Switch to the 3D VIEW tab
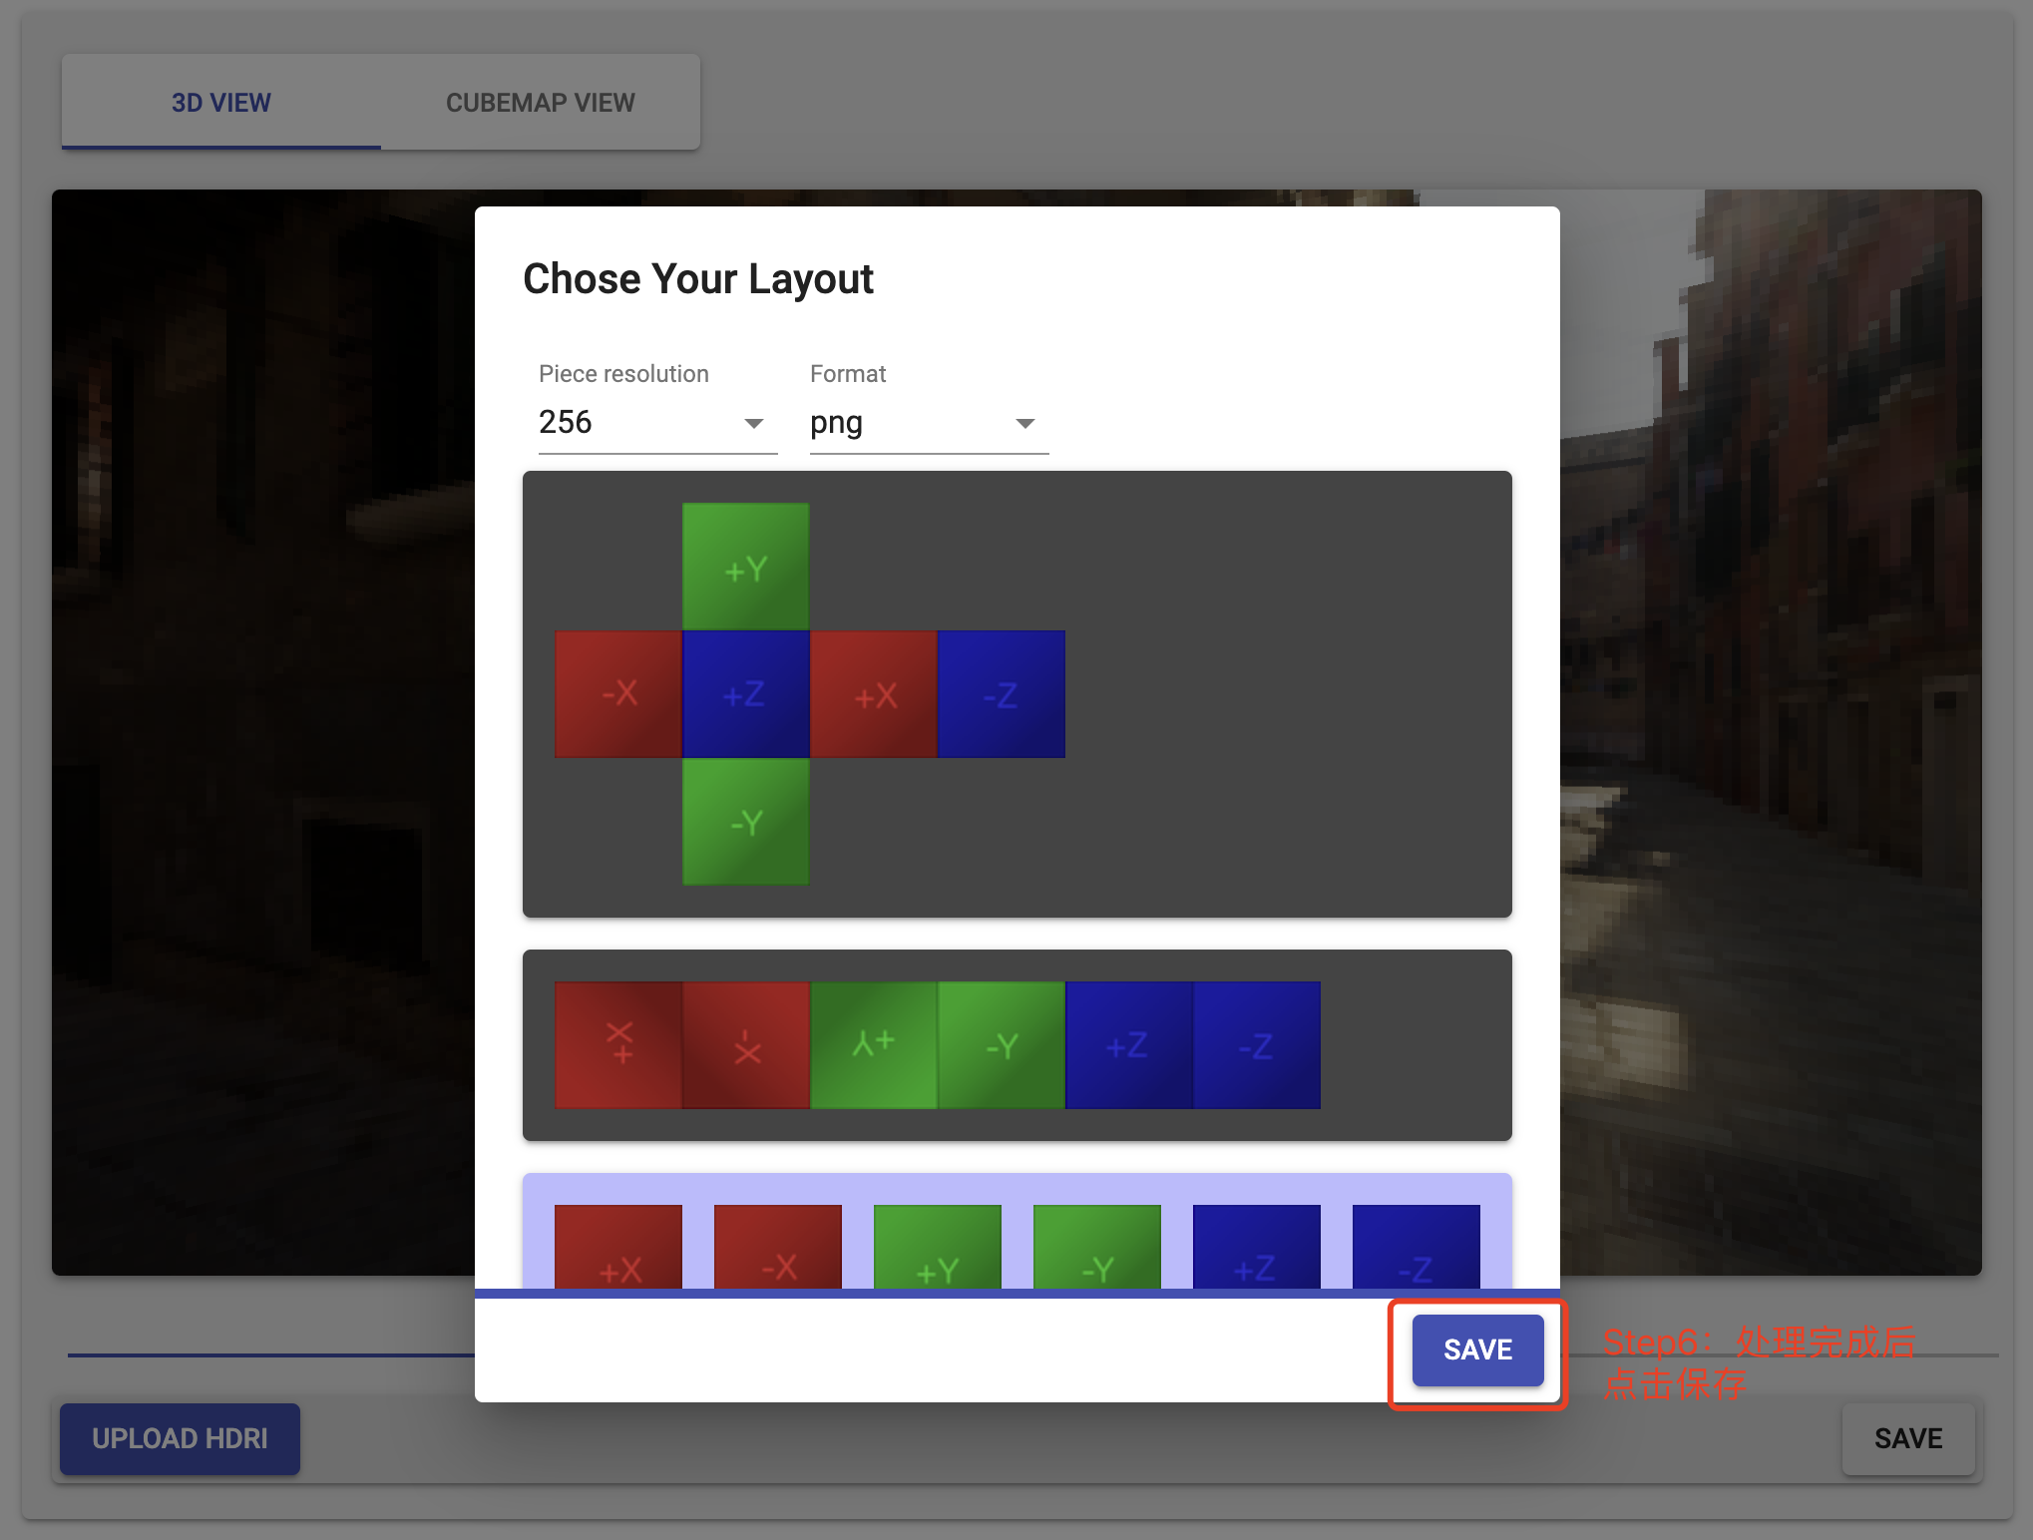Viewport: 2033px width, 1540px height. [220, 103]
